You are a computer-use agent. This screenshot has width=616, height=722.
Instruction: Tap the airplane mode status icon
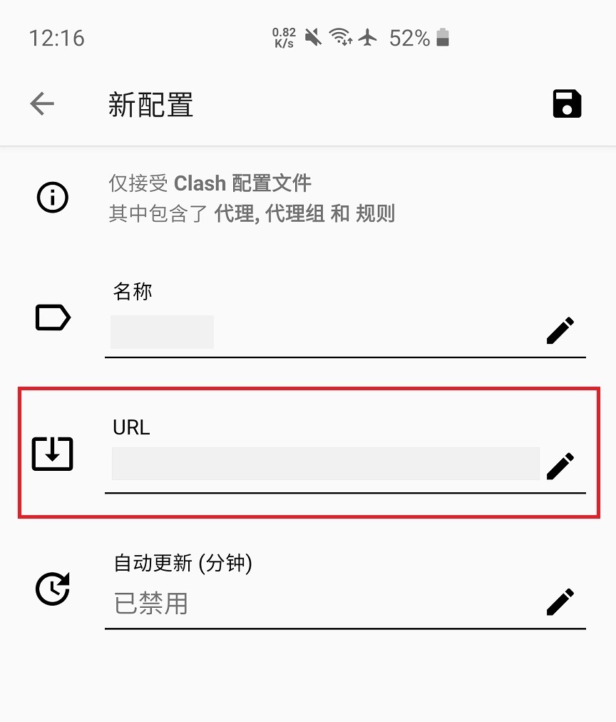point(368,37)
